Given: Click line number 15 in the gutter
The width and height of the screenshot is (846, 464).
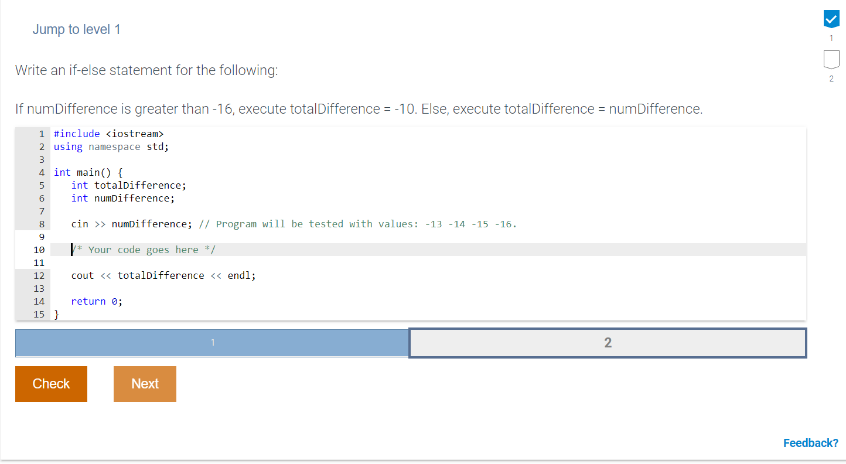Looking at the screenshot, I should click(39, 314).
